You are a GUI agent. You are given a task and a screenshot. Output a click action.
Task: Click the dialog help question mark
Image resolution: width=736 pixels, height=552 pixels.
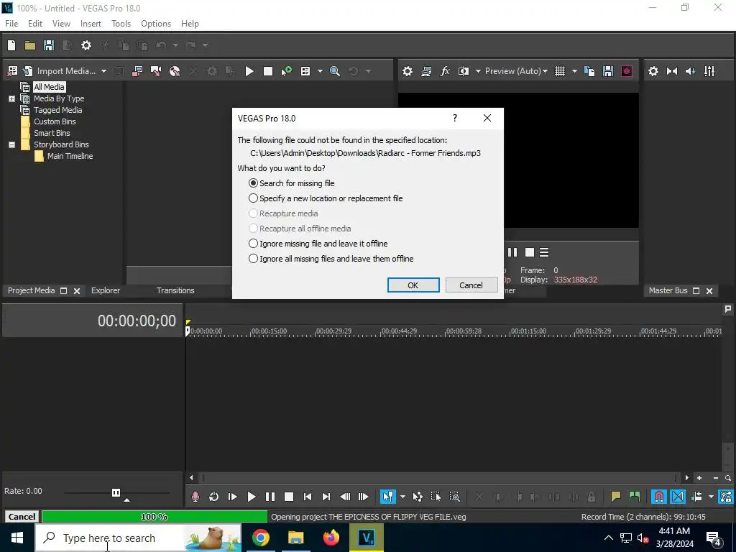454,118
